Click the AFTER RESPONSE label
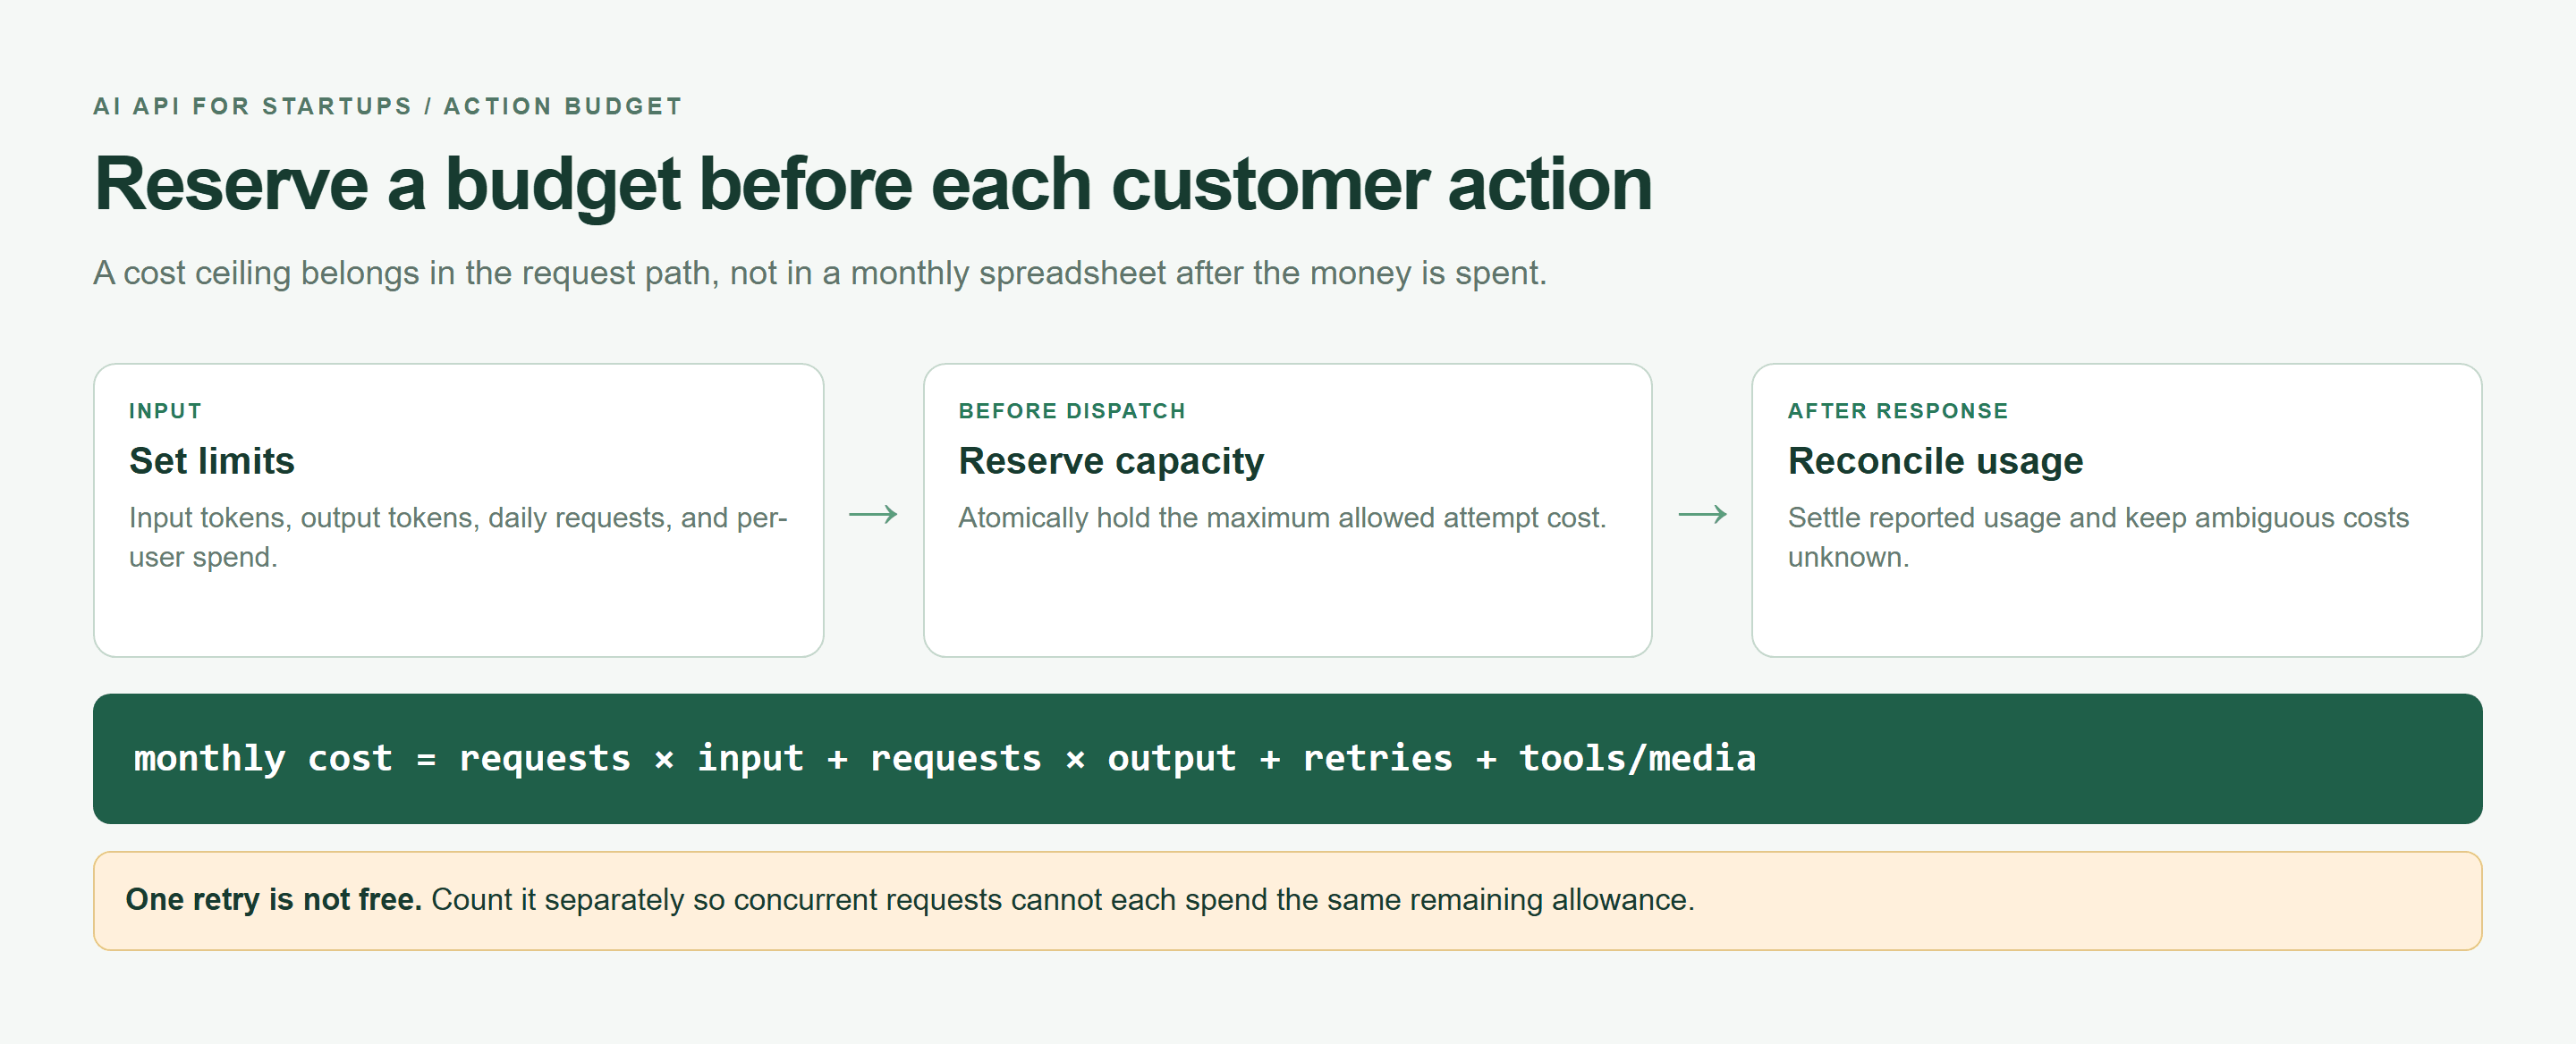Viewport: 2576px width, 1044px height. point(1897,410)
